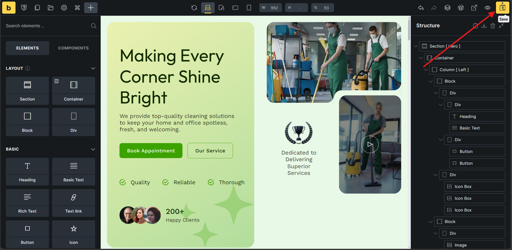
Task: Reload the canvas with the refresh icon
Action: point(194,8)
